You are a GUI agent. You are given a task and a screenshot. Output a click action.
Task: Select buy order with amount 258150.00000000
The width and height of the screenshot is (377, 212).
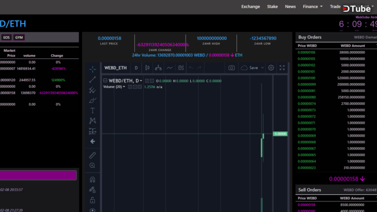(336, 97)
